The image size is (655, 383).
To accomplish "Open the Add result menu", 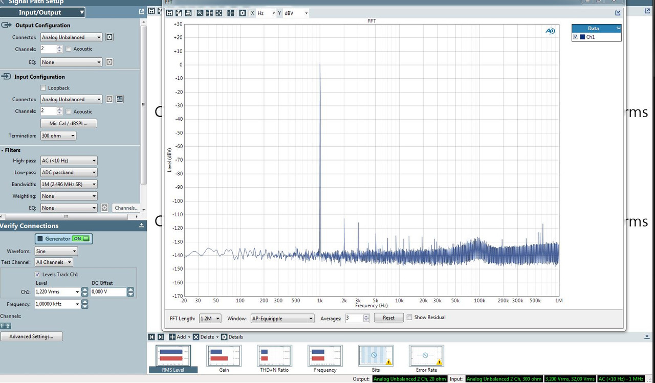I will (x=180, y=337).
